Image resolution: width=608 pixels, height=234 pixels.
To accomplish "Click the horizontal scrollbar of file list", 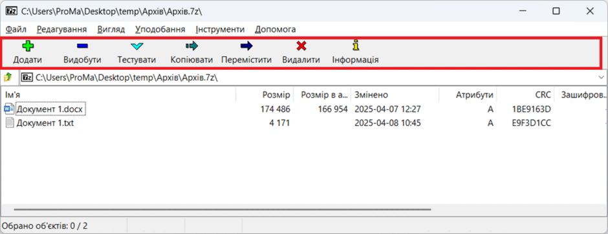I will [x=223, y=209].
